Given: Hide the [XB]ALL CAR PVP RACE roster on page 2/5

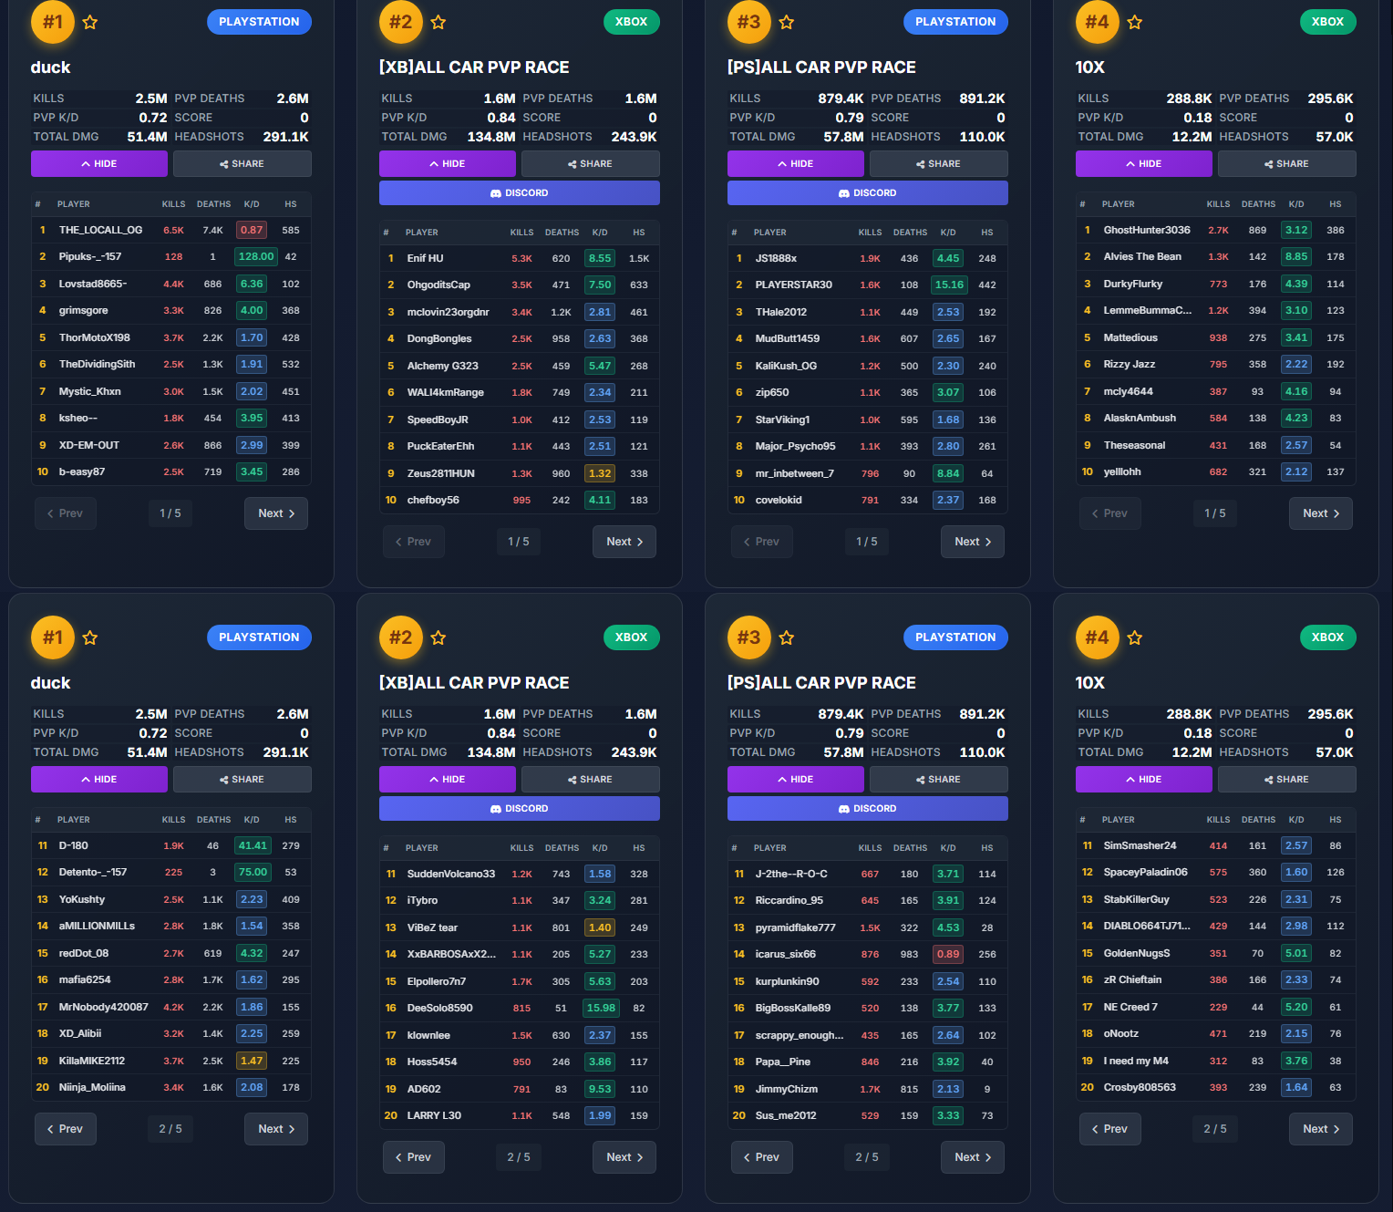Looking at the screenshot, I should (x=448, y=780).
